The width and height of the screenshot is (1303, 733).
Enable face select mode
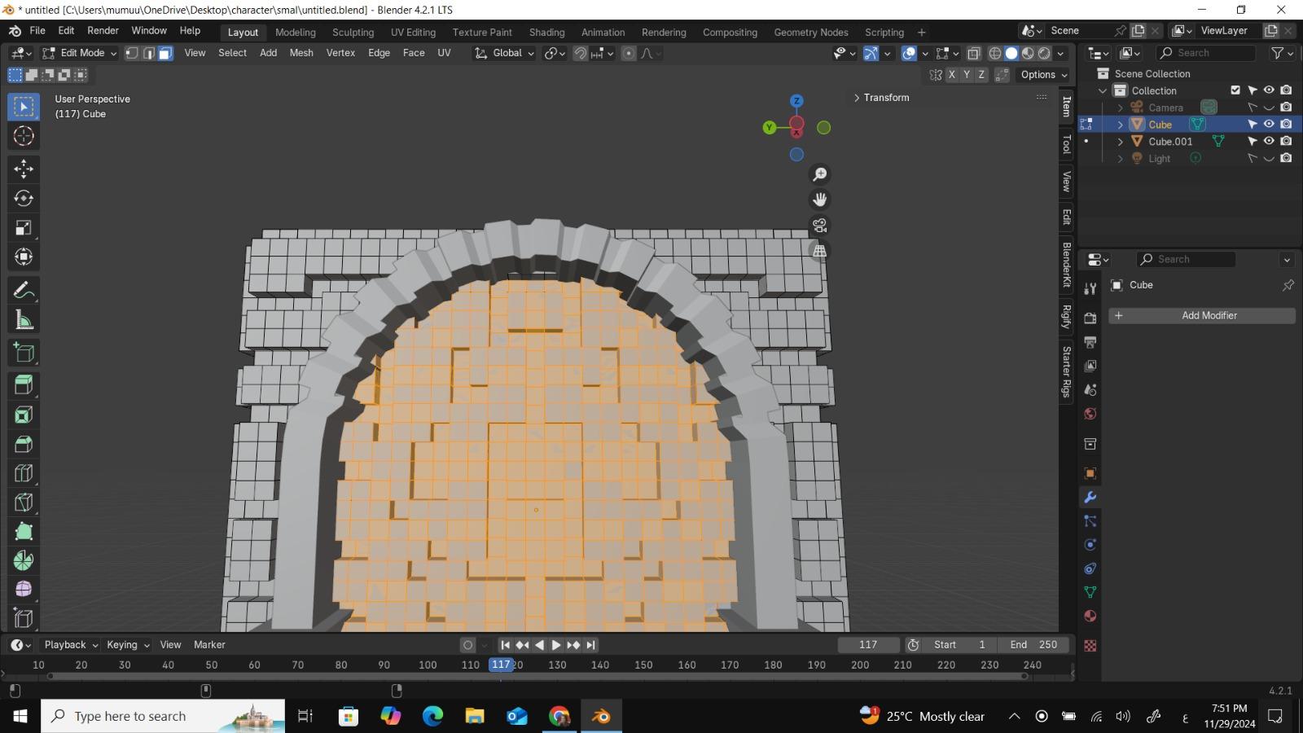click(x=165, y=53)
